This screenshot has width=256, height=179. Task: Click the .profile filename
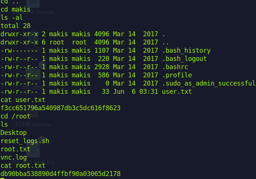pyautogui.click(x=177, y=75)
